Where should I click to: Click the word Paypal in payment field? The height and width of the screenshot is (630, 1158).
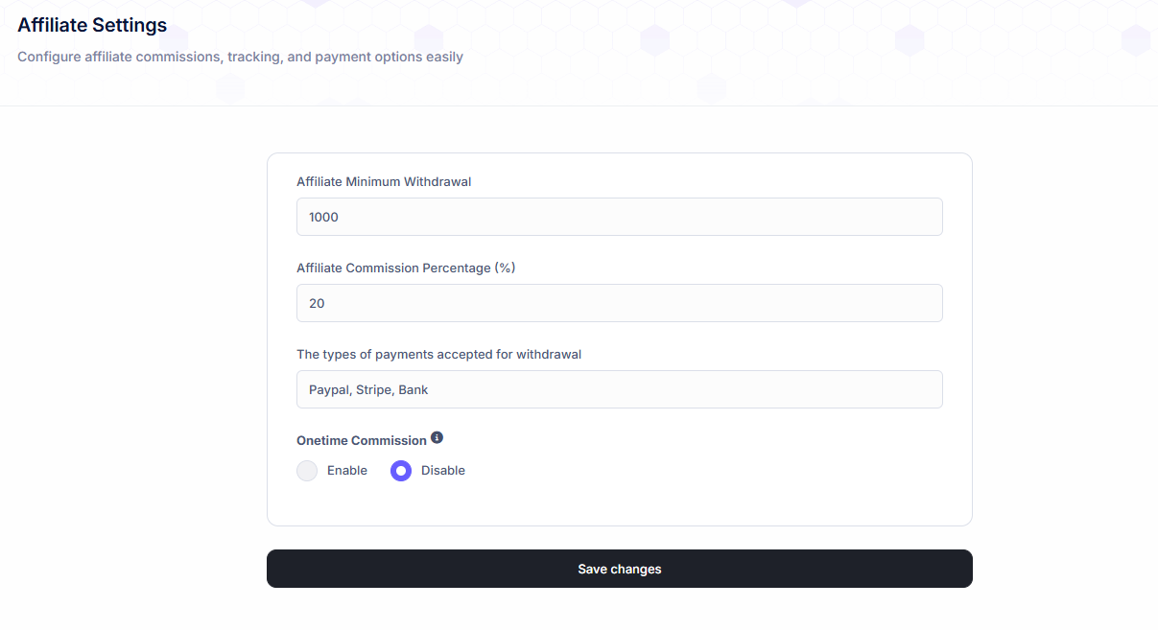329,389
